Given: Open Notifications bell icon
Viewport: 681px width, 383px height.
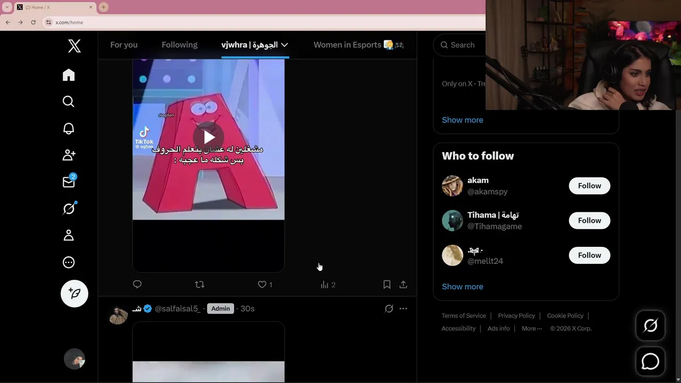Looking at the screenshot, I should click(69, 129).
